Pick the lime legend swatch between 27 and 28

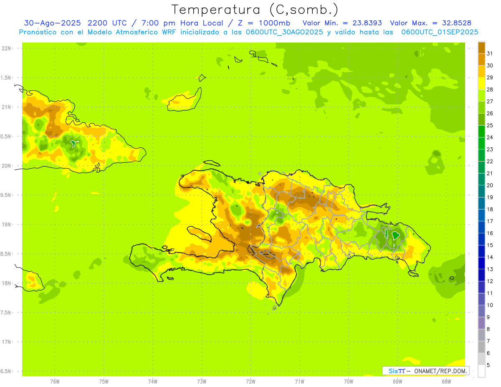click(481, 95)
